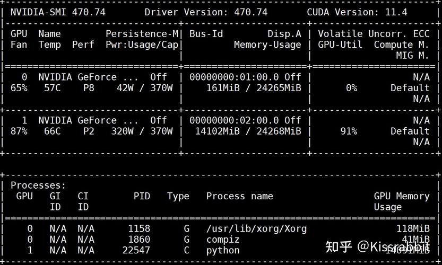Select the "Volatile Uncorr. ECC" header
442x265 pixels.
tap(374, 34)
